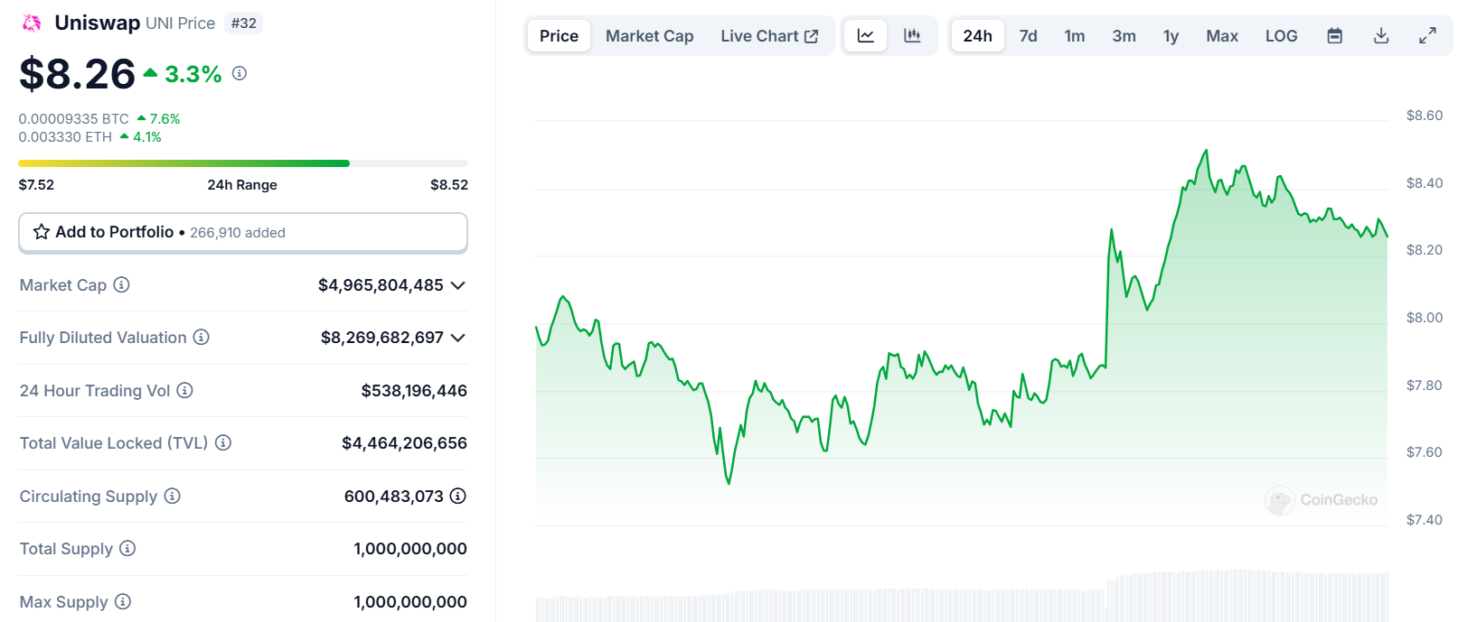Select the Market Cap chart tab
This screenshot has height=622, width=1458.
coord(650,36)
